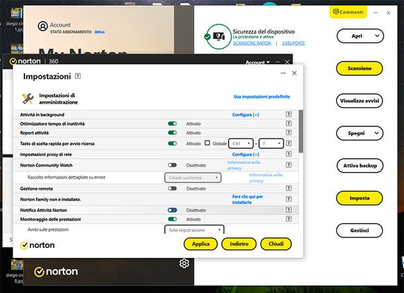This screenshot has width=404, height=293.
Task: Open Account menu in Norton 360 bar
Action: point(258,62)
